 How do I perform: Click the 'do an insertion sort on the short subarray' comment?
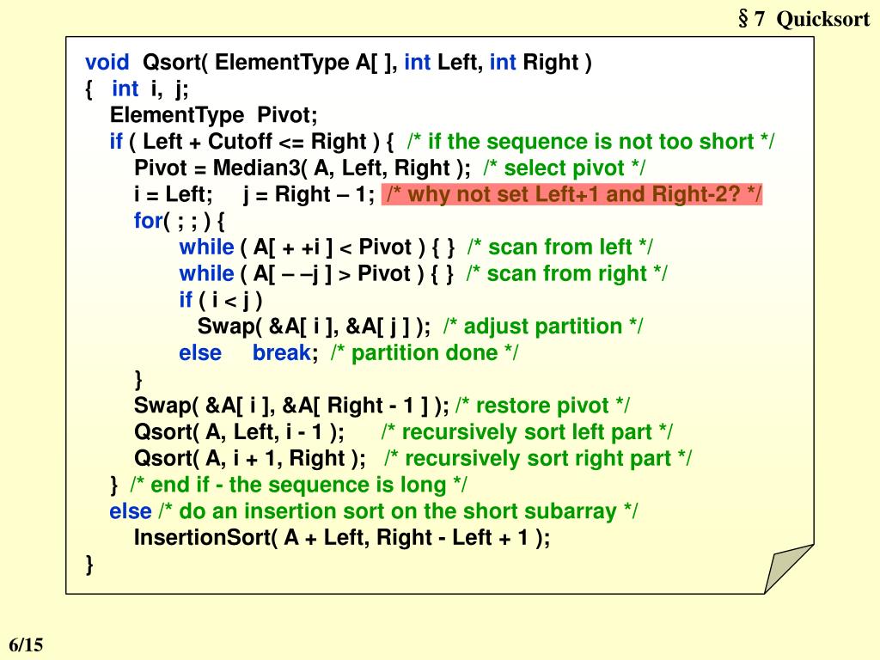(x=398, y=511)
